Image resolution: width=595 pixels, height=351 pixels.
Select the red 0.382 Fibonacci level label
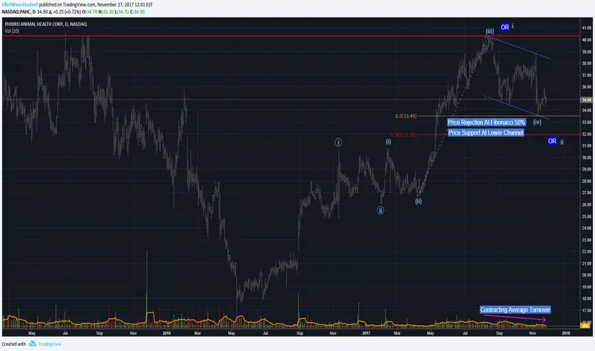[403, 135]
